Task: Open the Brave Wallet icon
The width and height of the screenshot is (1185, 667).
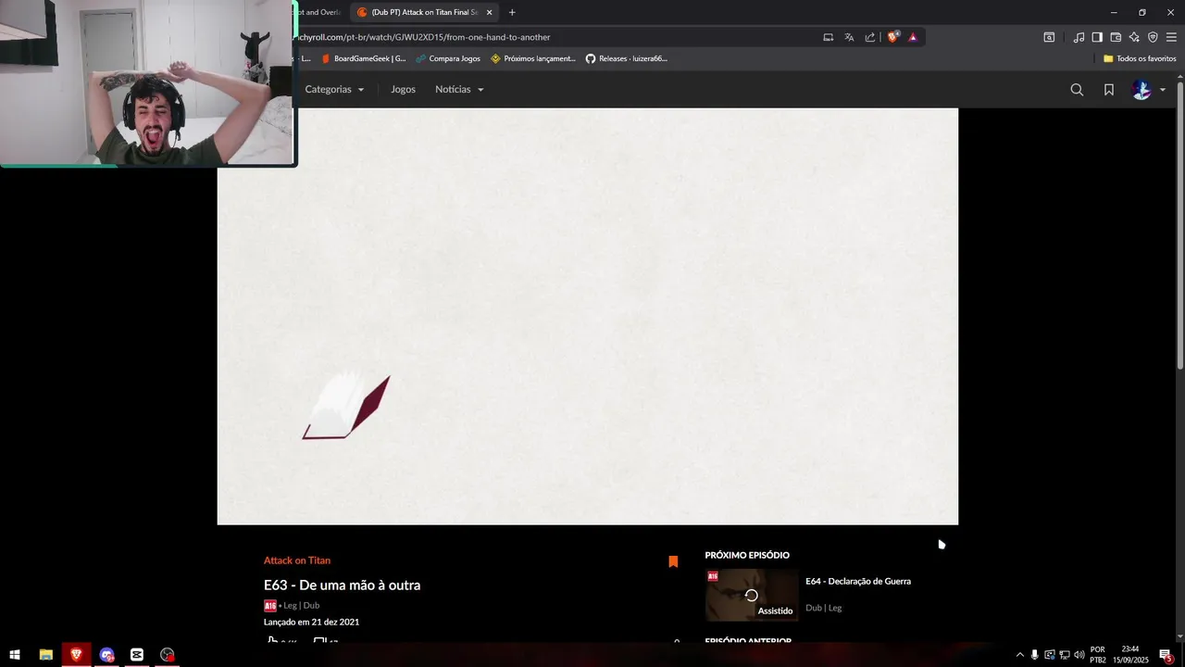Action: (x=1116, y=37)
